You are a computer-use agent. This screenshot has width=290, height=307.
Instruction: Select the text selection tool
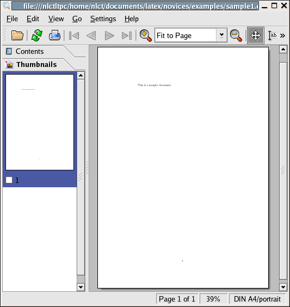pyautogui.click(x=273, y=35)
